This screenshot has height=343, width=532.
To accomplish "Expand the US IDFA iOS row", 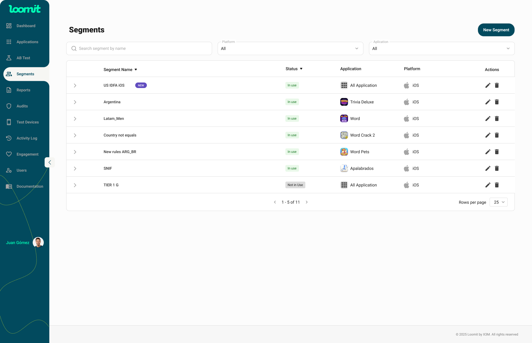I will (x=75, y=86).
